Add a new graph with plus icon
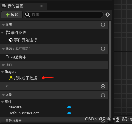This screenshot has height=124, width=132. click(x=103, y=25)
